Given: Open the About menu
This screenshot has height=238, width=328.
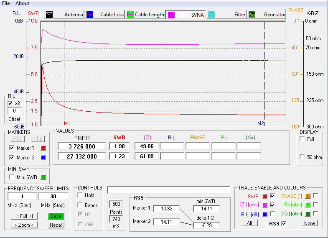Looking at the screenshot, I should click(22, 3).
